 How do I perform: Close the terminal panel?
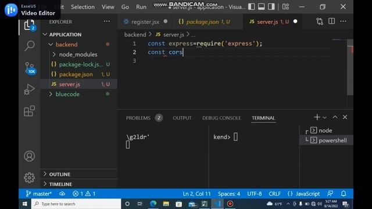(345, 117)
